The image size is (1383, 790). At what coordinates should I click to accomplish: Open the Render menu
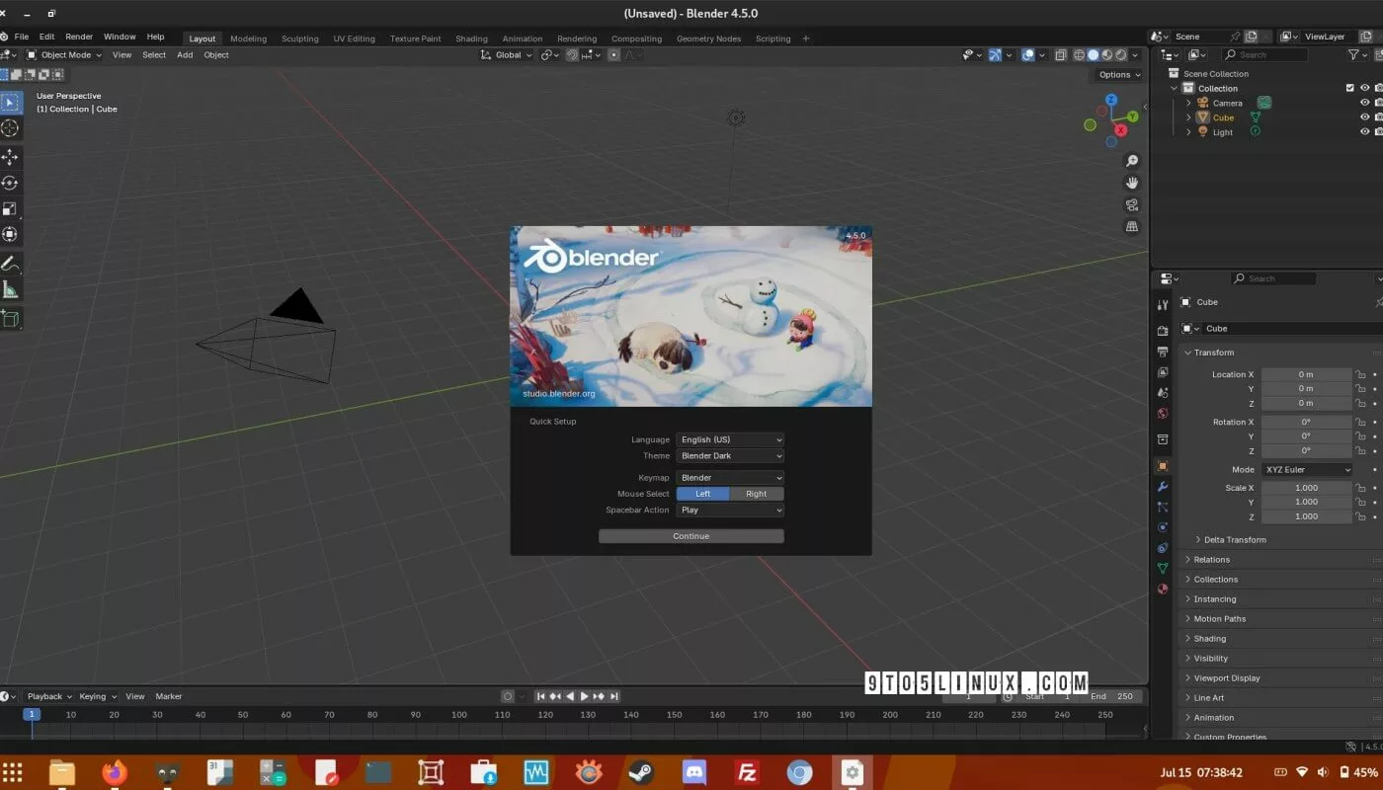(79, 37)
